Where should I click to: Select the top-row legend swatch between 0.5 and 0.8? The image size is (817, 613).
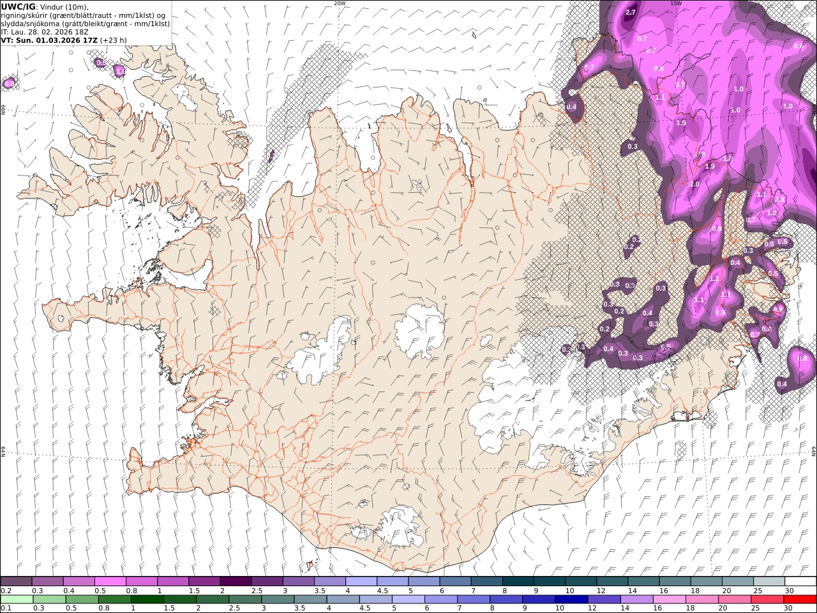click(x=110, y=581)
